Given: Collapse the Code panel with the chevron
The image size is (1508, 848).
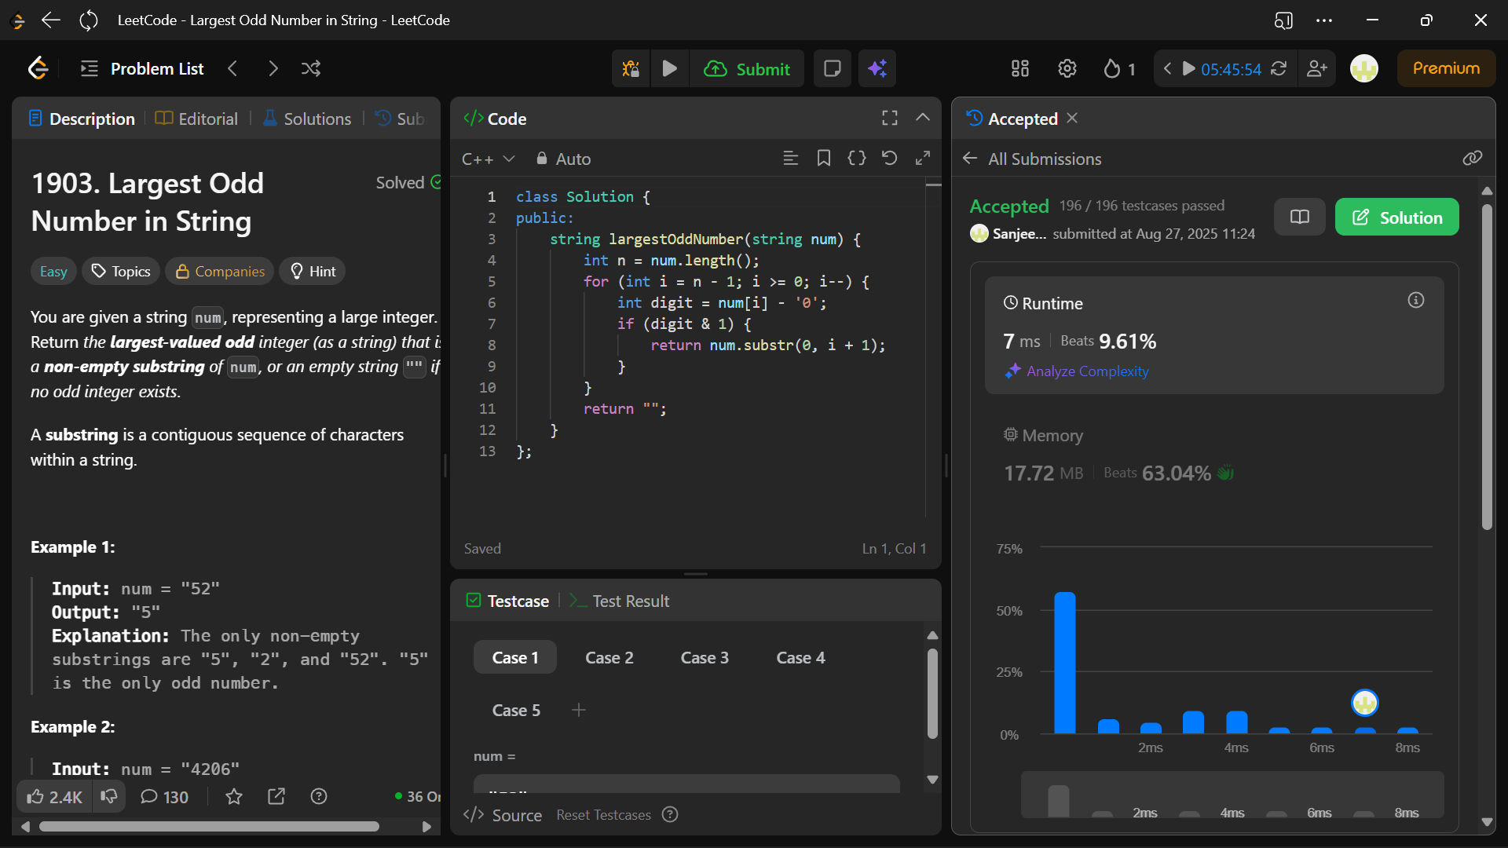Looking at the screenshot, I should coord(923,118).
